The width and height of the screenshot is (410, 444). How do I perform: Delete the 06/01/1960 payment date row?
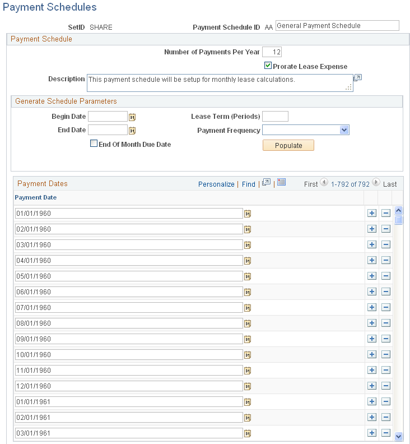point(386,292)
